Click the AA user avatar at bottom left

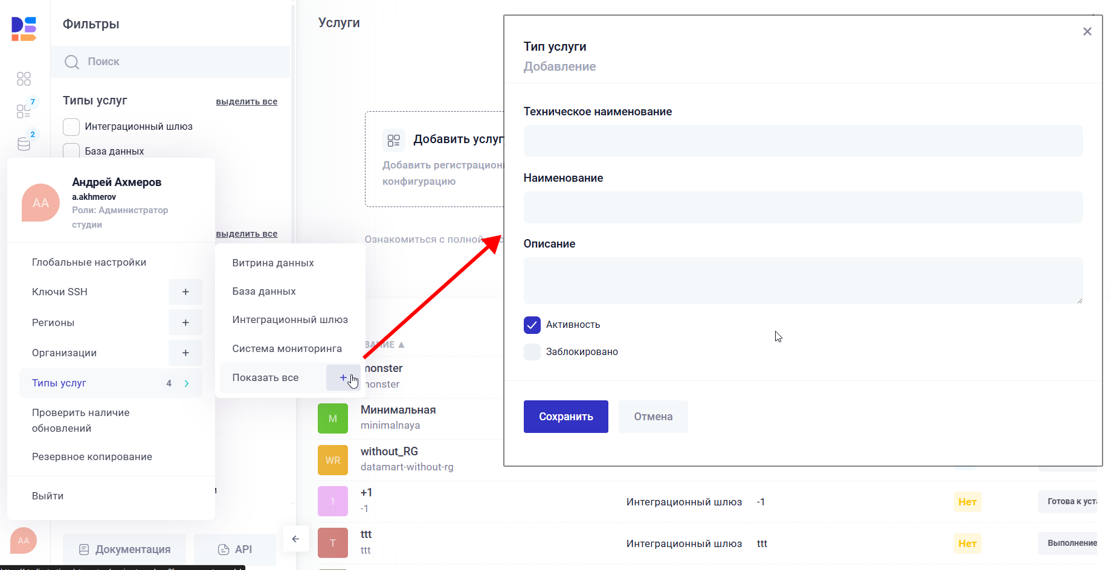[24, 540]
